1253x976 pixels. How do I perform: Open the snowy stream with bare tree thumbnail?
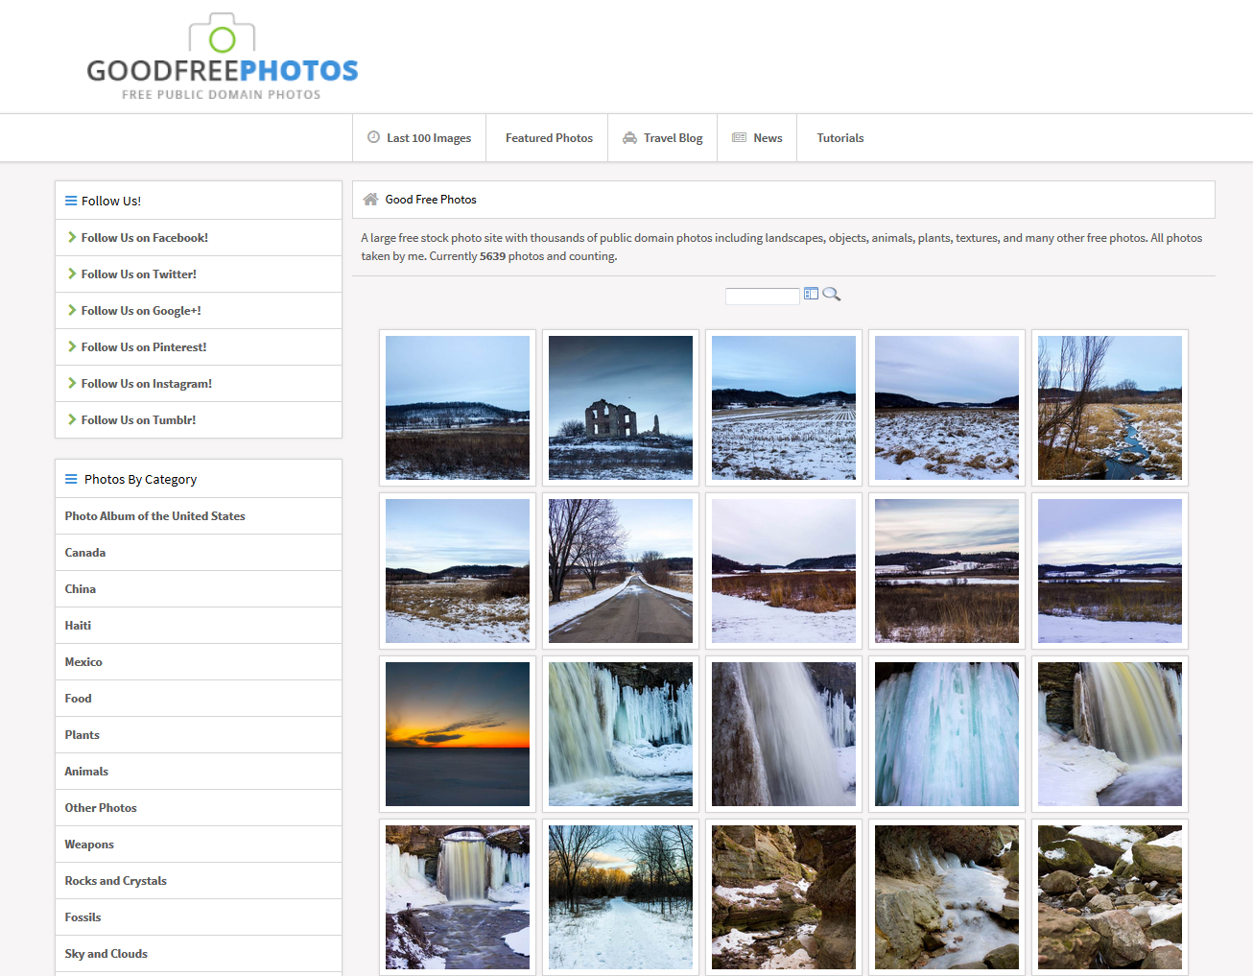click(x=1110, y=408)
